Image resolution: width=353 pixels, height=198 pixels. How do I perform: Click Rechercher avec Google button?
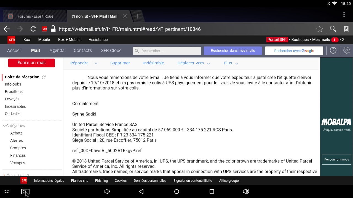click(x=294, y=51)
